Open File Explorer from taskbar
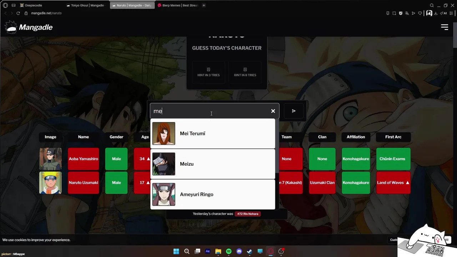 [218, 251]
